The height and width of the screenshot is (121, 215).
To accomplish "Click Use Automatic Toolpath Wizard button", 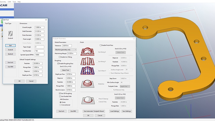I will [94, 111].
